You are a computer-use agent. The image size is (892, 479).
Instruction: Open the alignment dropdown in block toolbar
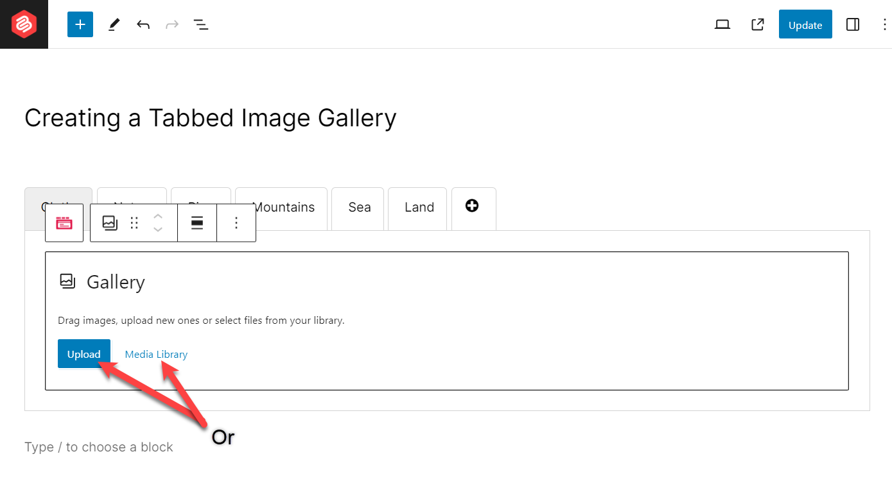tap(197, 223)
